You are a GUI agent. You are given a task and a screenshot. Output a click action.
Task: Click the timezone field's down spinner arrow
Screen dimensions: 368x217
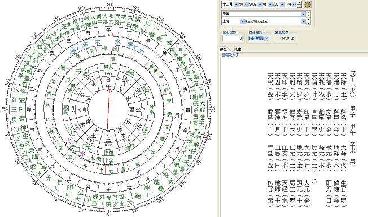pos(308,23)
